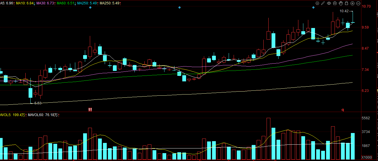Open the toolbox icon
378x161 pixels.
pos(335,3)
